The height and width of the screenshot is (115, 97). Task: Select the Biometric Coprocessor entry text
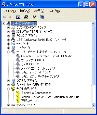tap(36, 93)
